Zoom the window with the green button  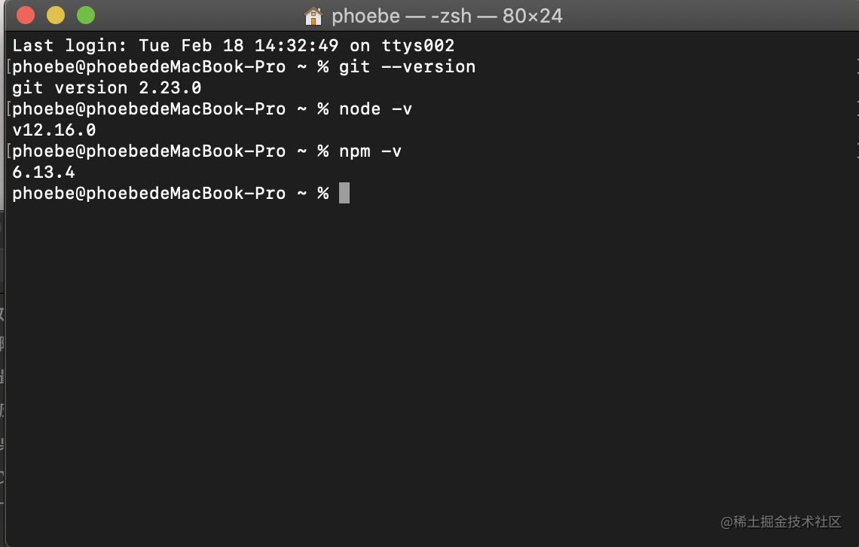[x=86, y=15]
